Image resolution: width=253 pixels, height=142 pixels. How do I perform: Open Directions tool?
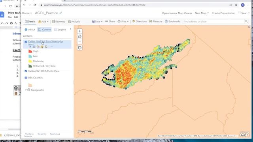point(140,21)
